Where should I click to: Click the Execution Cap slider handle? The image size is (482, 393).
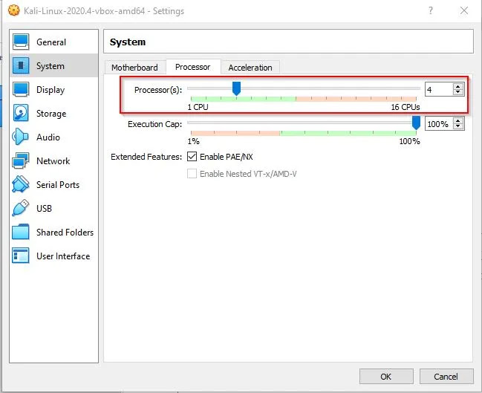click(416, 123)
